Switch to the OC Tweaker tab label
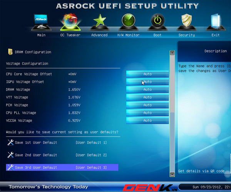 (70, 35)
